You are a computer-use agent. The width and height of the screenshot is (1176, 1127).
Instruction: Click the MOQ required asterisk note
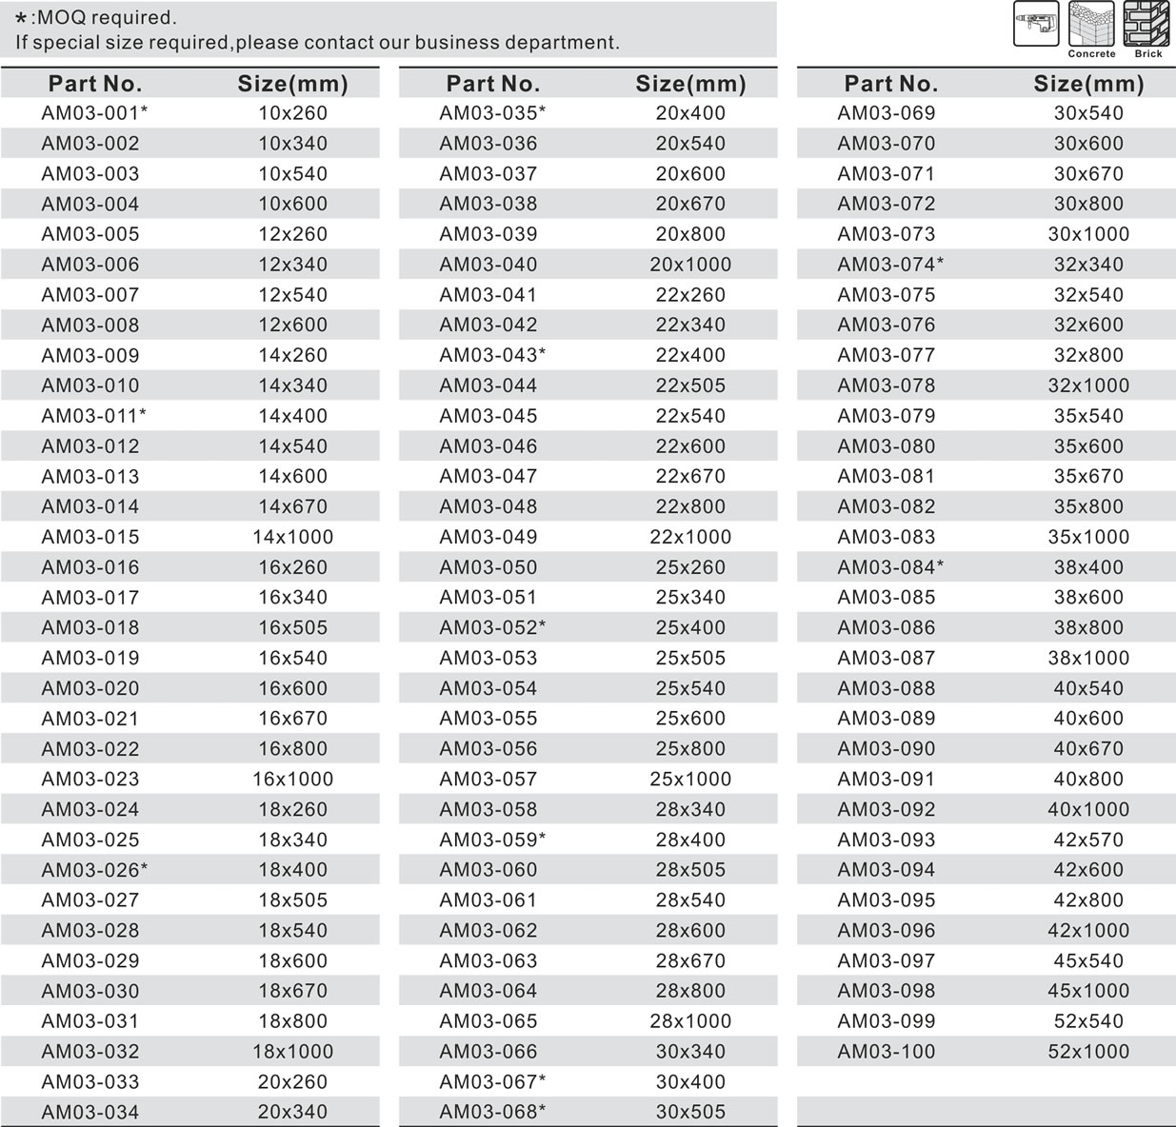(96, 17)
